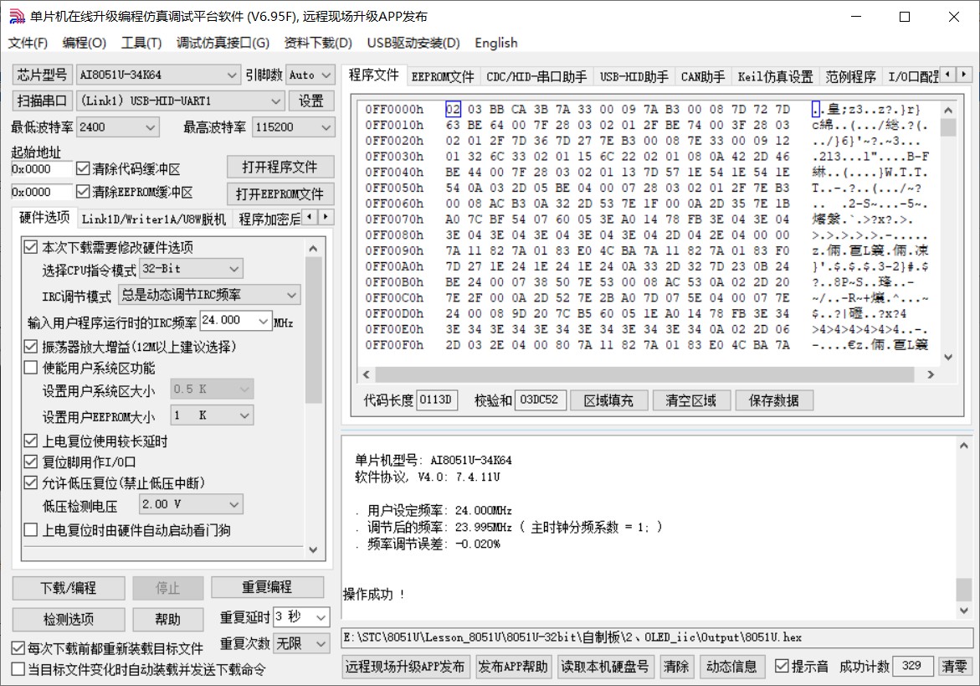Toggle 提示音 checkbox
This screenshot has height=686, width=980.
pos(782,666)
